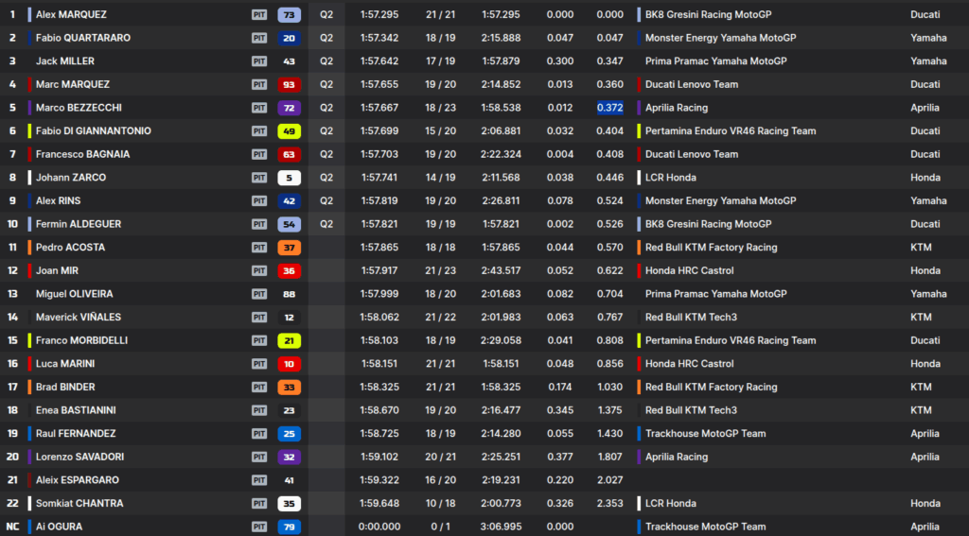Select the purple number 72 badge
This screenshot has height=536, width=969.
290,108
